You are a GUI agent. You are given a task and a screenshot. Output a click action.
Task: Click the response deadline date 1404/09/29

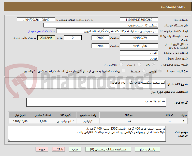(x=139, y=38)
